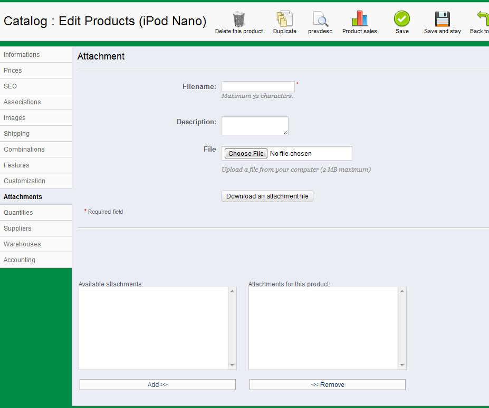Open the Product sales chart icon
The width and height of the screenshot is (489, 408).
click(x=359, y=19)
